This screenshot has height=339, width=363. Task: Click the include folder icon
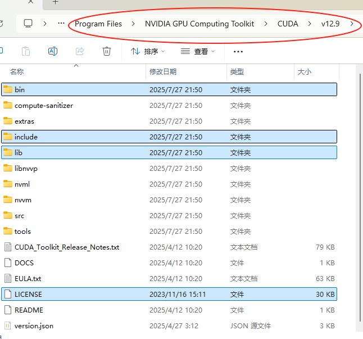[8, 137]
